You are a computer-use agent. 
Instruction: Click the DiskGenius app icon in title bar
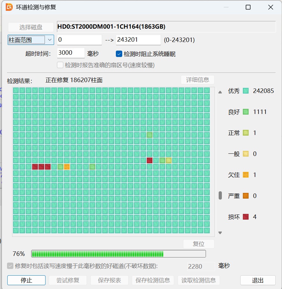pos(9,7)
